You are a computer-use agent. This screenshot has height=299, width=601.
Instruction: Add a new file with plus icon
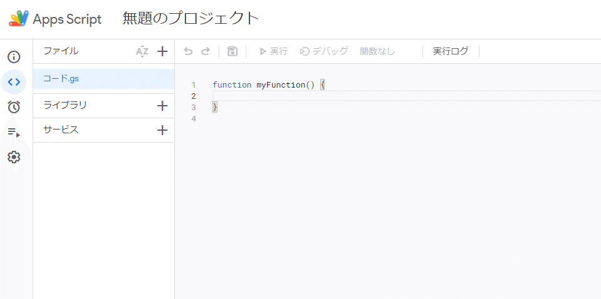(x=162, y=51)
